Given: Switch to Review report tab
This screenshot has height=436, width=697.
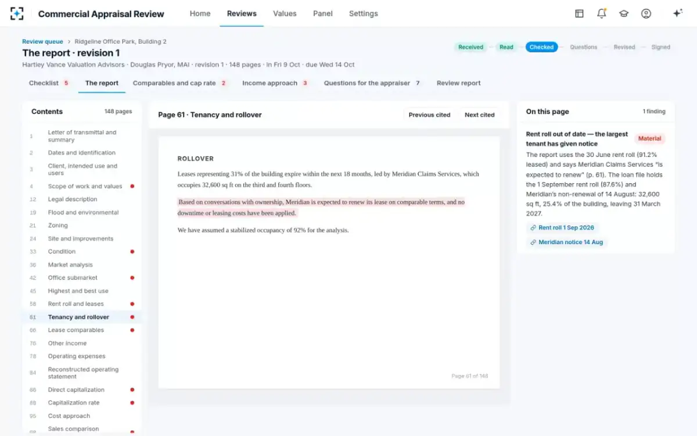Looking at the screenshot, I should coord(459,83).
